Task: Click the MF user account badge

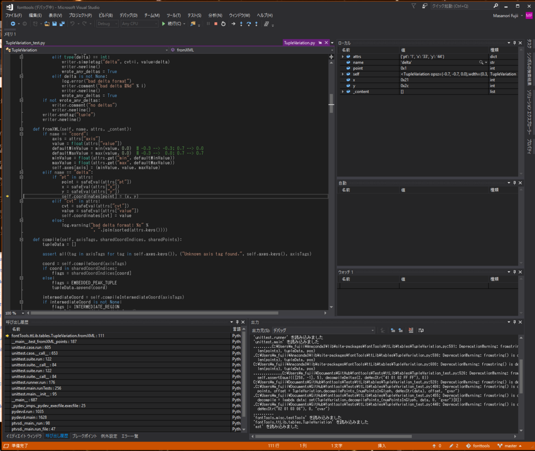Action: pyautogui.click(x=529, y=15)
